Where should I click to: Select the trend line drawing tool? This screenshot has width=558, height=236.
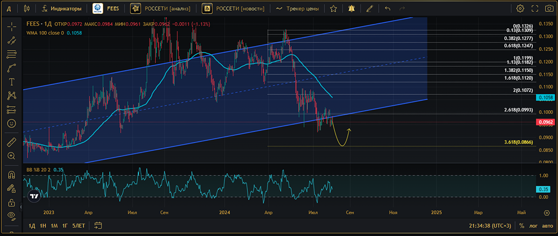click(12, 40)
